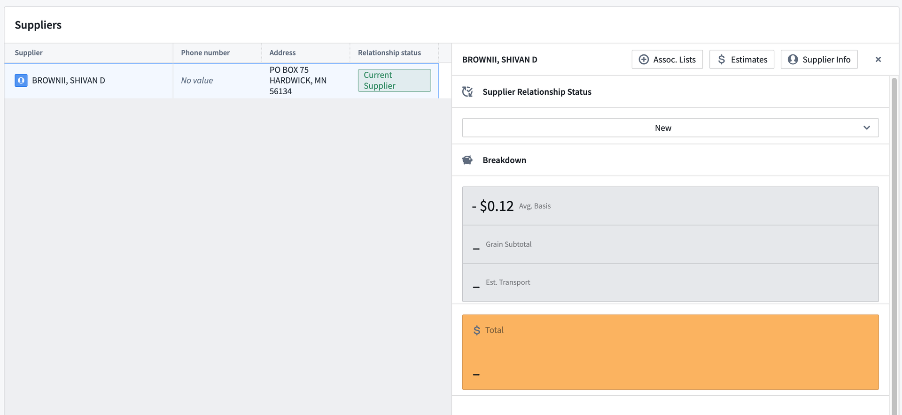Open the relationship status dropdown showing New
902x415 pixels.
point(662,128)
